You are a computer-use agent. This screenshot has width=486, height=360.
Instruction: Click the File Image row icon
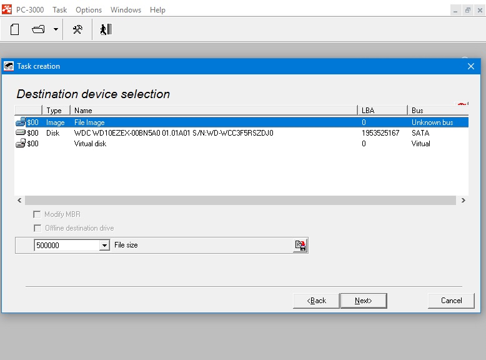(x=21, y=122)
